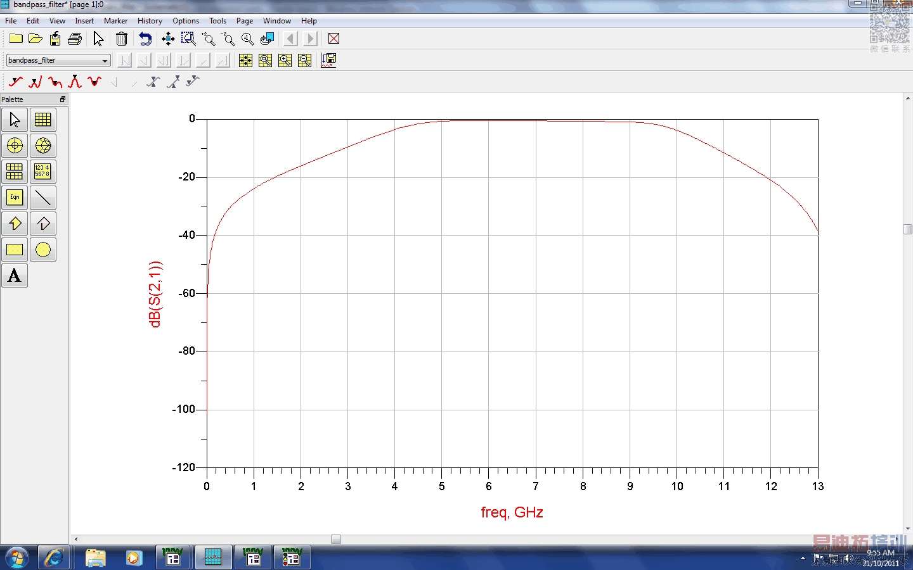Insert a new marker on the trace
913x570 pixels.
click(x=16, y=82)
